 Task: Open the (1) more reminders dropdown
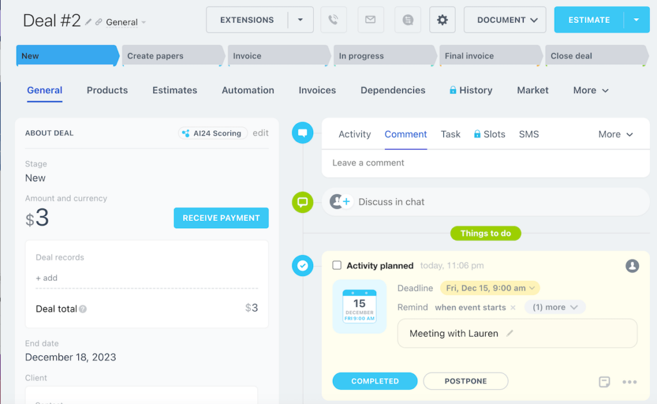coord(554,307)
